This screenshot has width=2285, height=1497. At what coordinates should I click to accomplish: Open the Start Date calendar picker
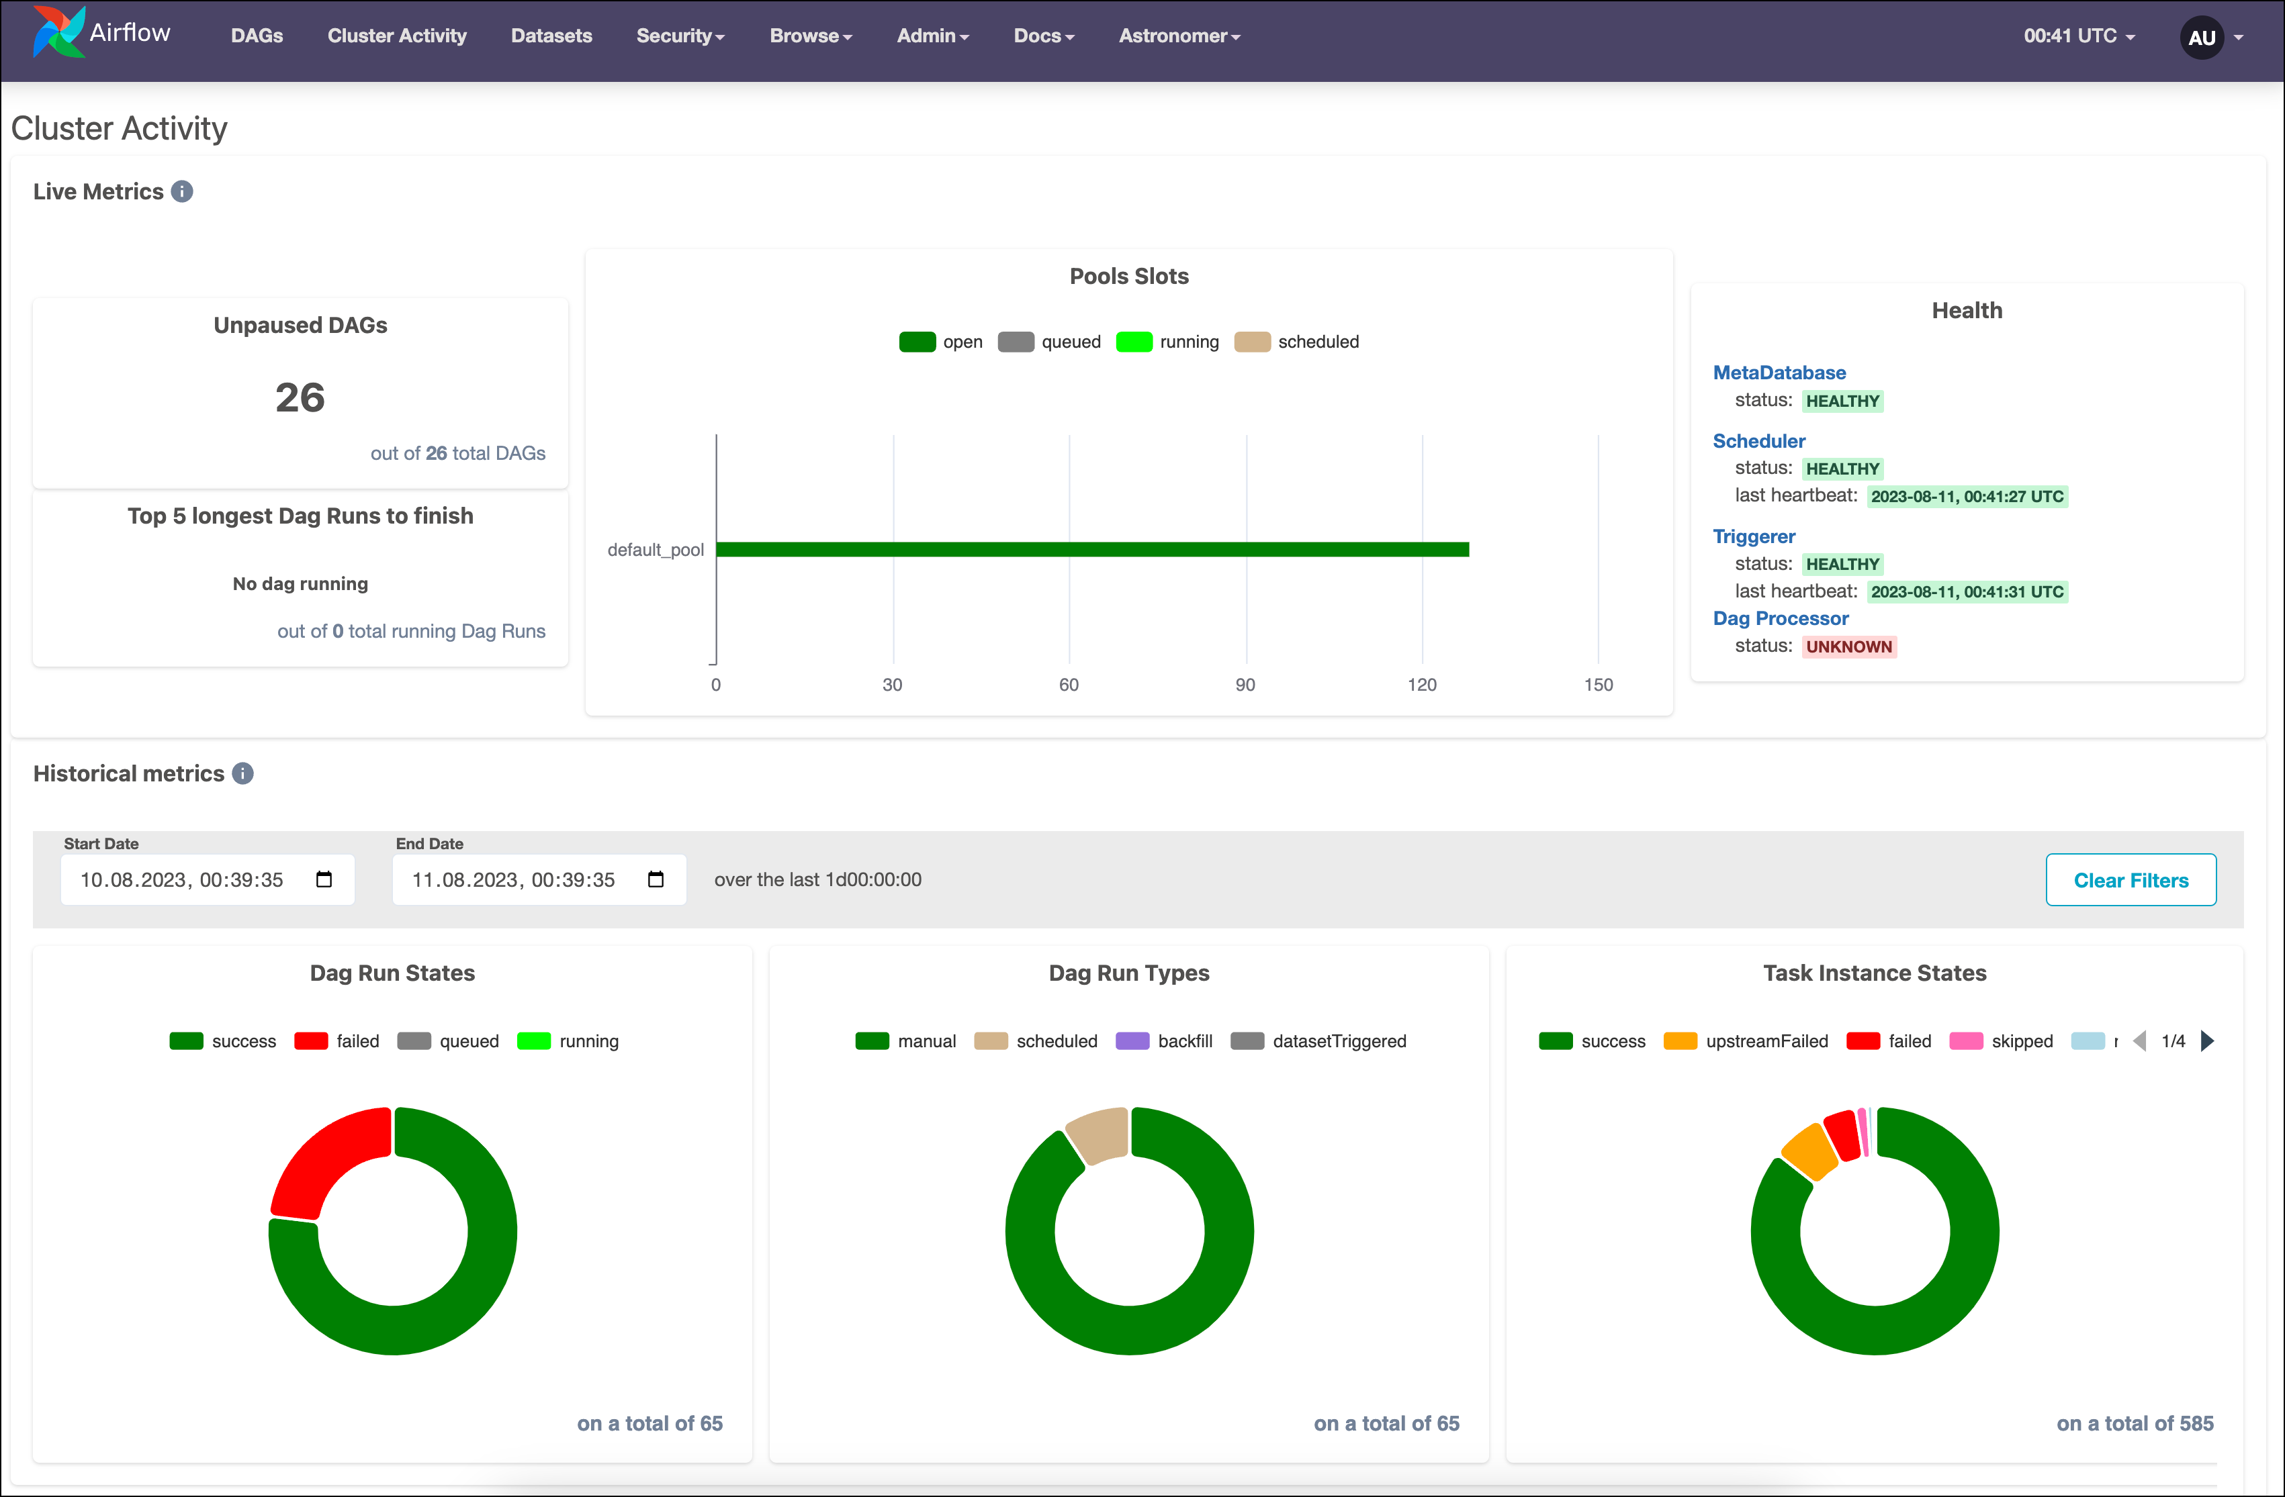pyautogui.click(x=324, y=879)
